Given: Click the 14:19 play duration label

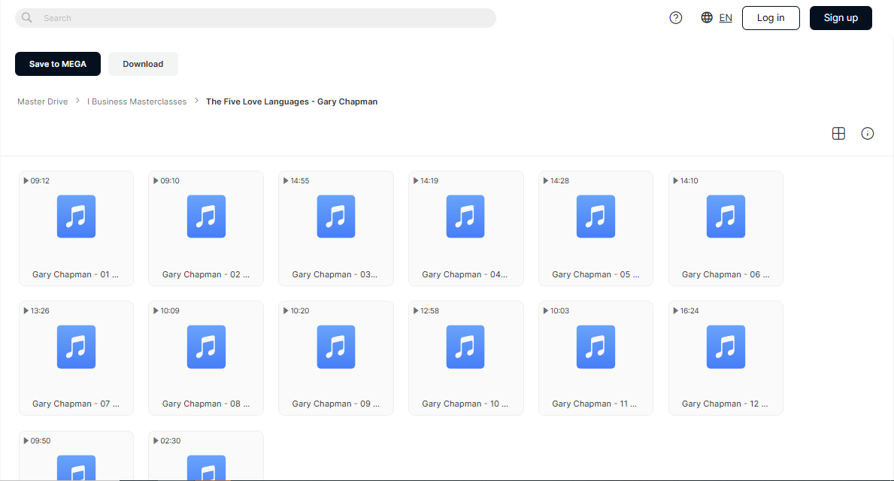Looking at the screenshot, I should 426,180.
